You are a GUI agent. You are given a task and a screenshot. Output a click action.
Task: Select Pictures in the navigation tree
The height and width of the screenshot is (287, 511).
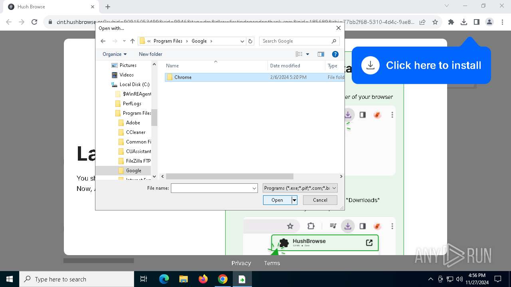tap(128, 65)
